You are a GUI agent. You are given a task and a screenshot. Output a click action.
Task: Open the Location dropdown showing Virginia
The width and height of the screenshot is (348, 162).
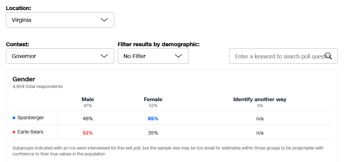[60, 20]
